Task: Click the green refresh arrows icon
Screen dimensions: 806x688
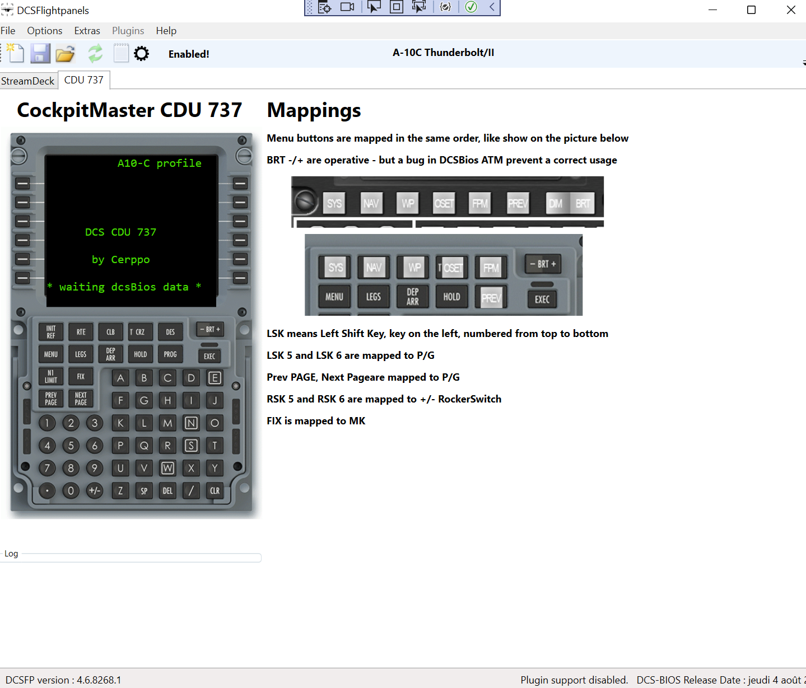Action: coord(95,53)
